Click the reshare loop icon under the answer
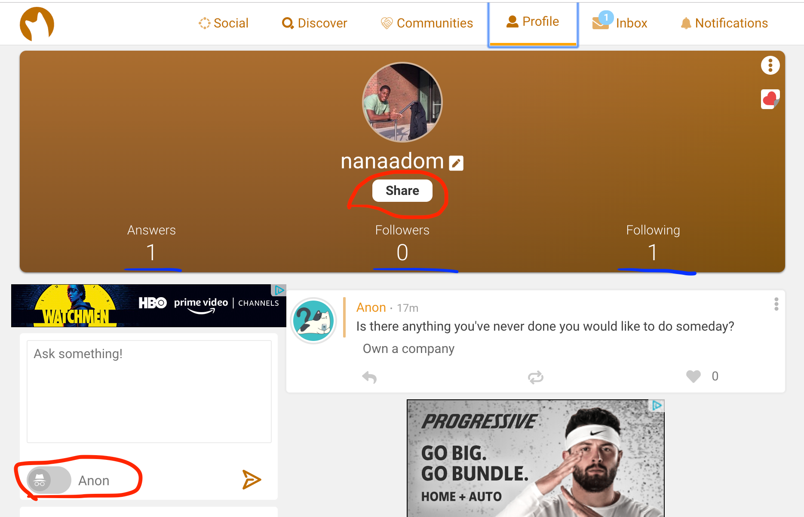The width and height of the screenshot is (804, 517). click(536, 377)
